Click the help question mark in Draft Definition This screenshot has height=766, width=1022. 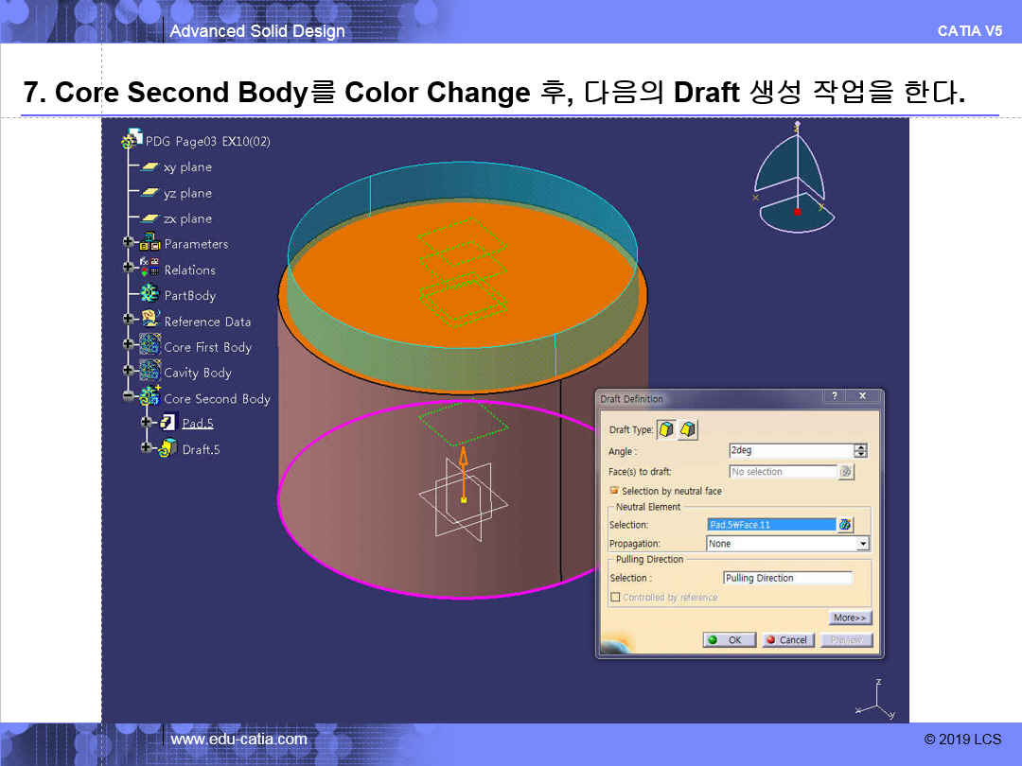[x=835, y=397]
